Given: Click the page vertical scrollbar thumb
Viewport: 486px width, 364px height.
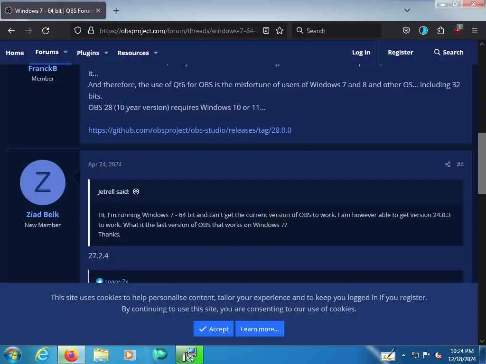Looking at the screenshot, I should [482, 163].
